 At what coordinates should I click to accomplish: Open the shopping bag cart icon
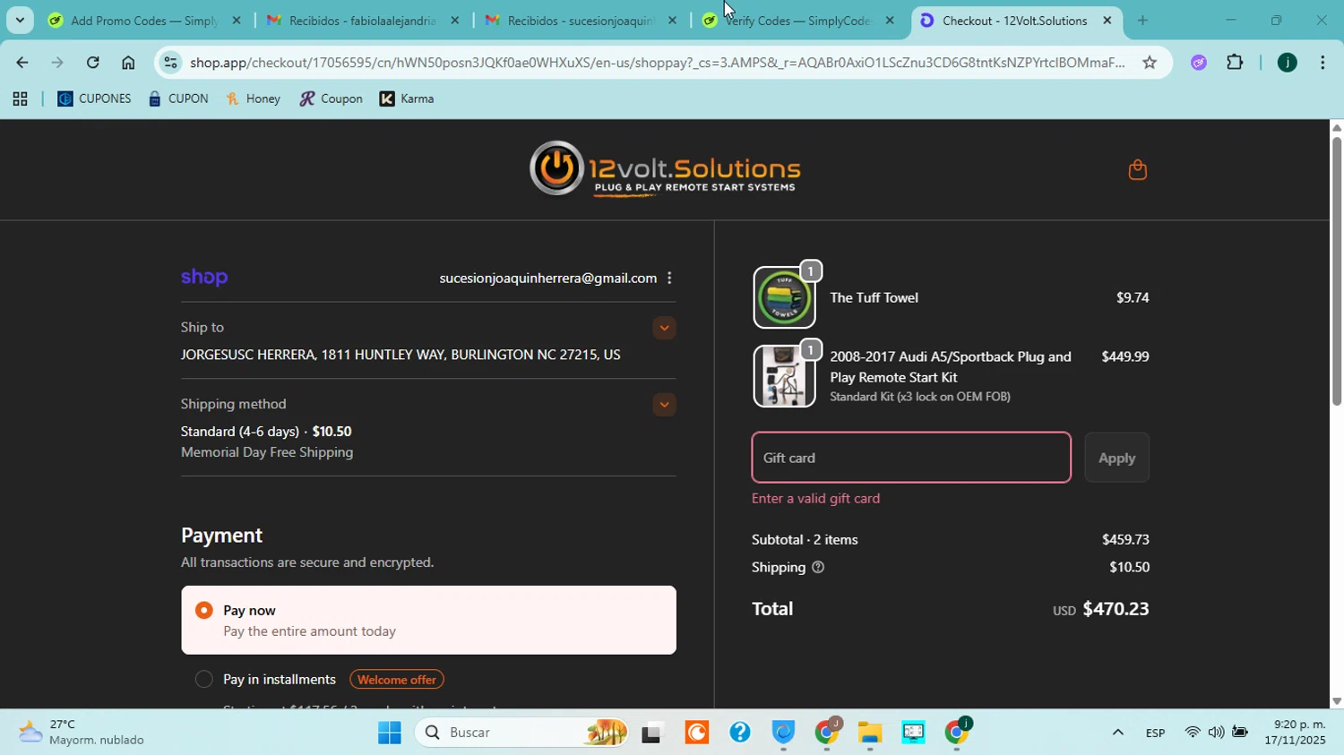(x=1137, y=169)
